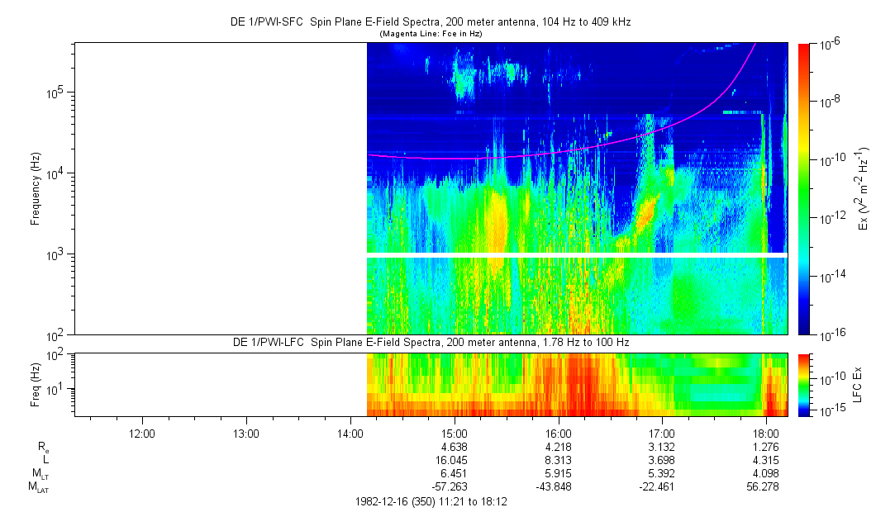Click the 'Freq (Hz)' label of the lower panel
This screenshot has width=895, height=512.
click(x=36, y=383)
